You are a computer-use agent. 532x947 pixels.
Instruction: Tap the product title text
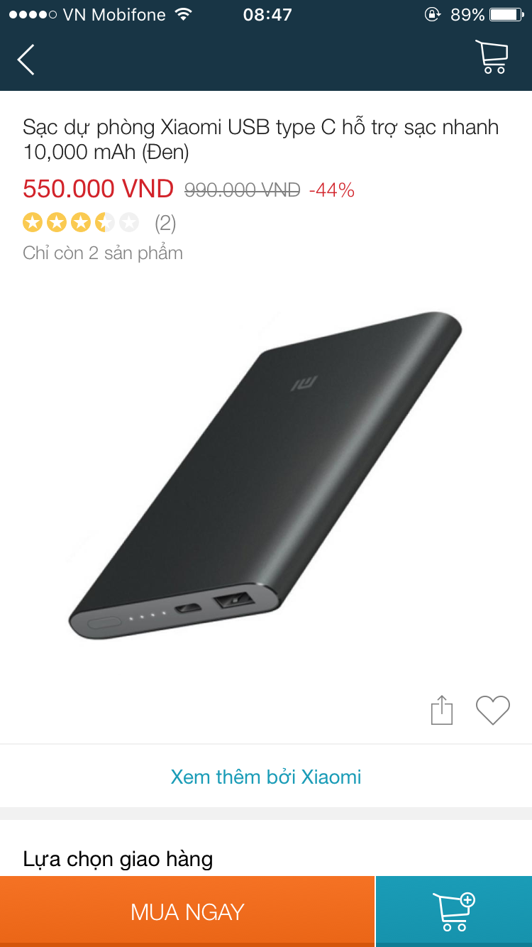[261, 139]
